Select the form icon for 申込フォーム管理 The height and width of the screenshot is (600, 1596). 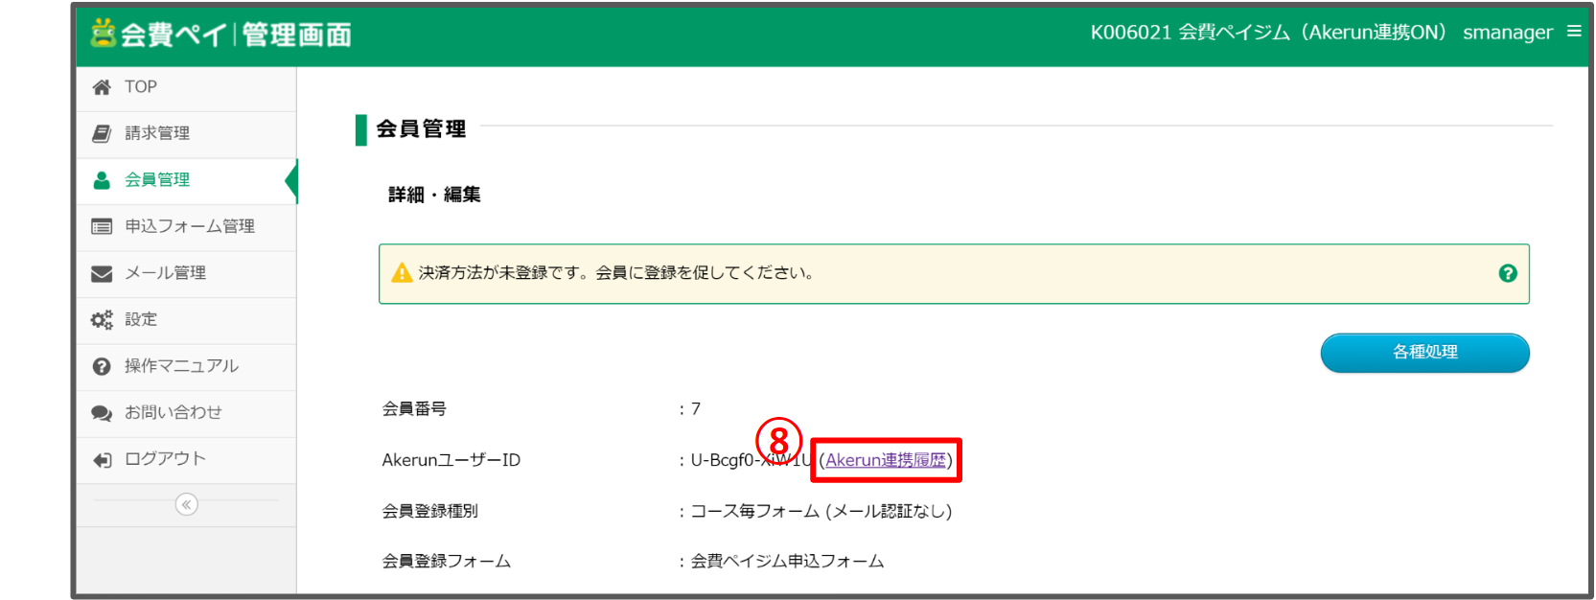[102, 227]
